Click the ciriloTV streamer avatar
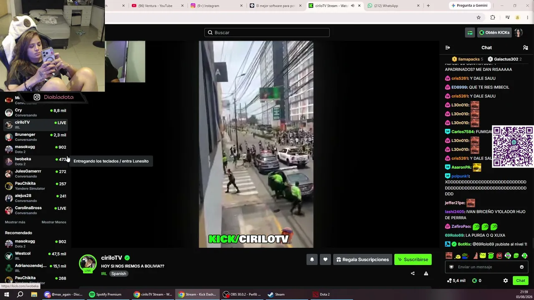Image resolution: width=534 pixels, height=300 pixels. click(88, 263)
